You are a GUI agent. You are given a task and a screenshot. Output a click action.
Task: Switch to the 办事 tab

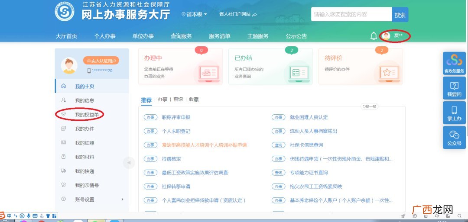click(x=162, y=100)
